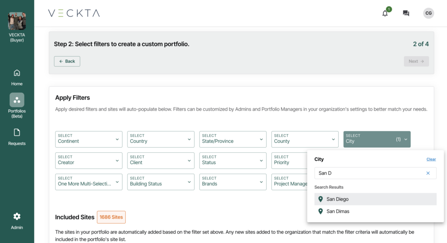Clear the city search text with X

pos(428,173)
